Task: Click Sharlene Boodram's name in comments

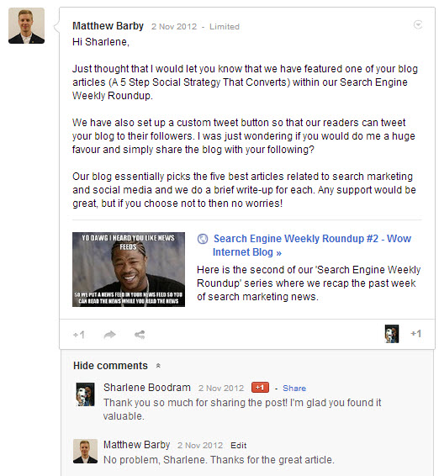Action: (x=147, y=388)
